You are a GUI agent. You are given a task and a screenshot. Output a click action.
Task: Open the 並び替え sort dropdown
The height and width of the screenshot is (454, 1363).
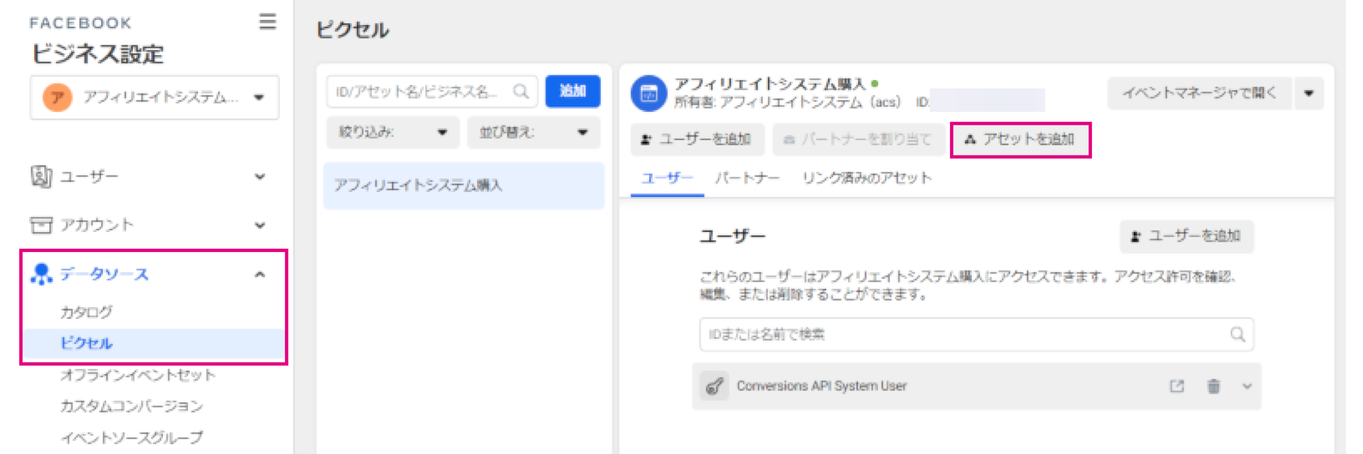[533, 132]
